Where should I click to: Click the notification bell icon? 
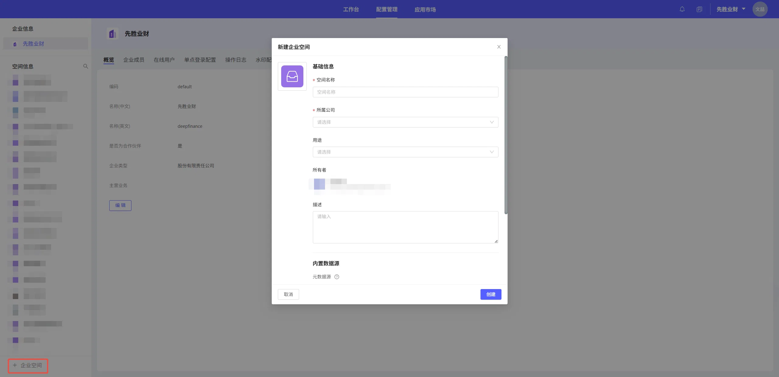click(682, 9)
